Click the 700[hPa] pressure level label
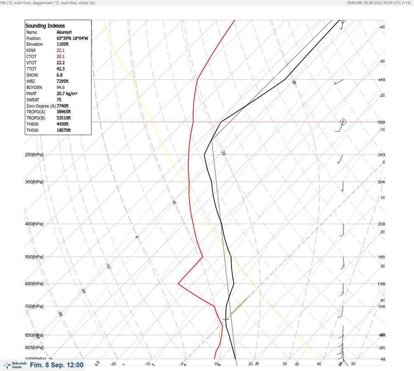 [x=34, y=306]
